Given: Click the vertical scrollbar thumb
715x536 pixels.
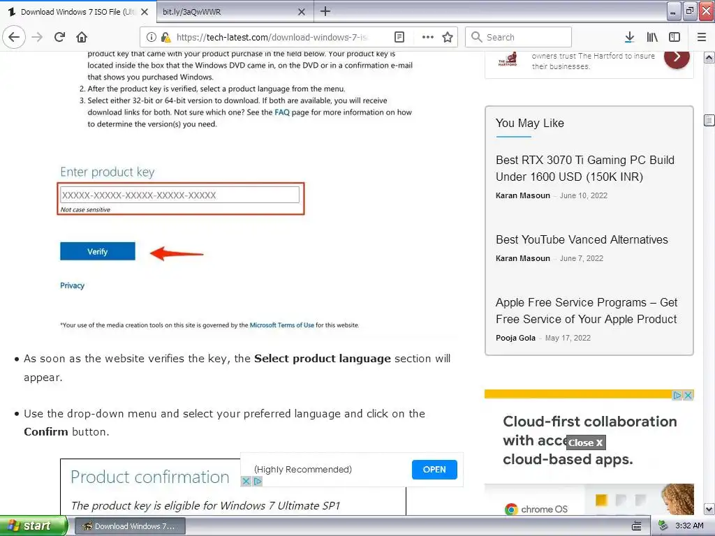Looking at the screenshot, I should coord(709,120).
